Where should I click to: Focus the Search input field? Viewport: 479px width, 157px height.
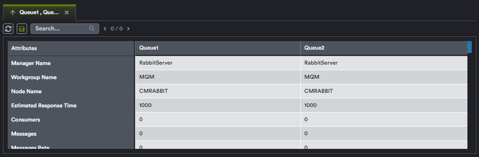(x=65, y=29)
